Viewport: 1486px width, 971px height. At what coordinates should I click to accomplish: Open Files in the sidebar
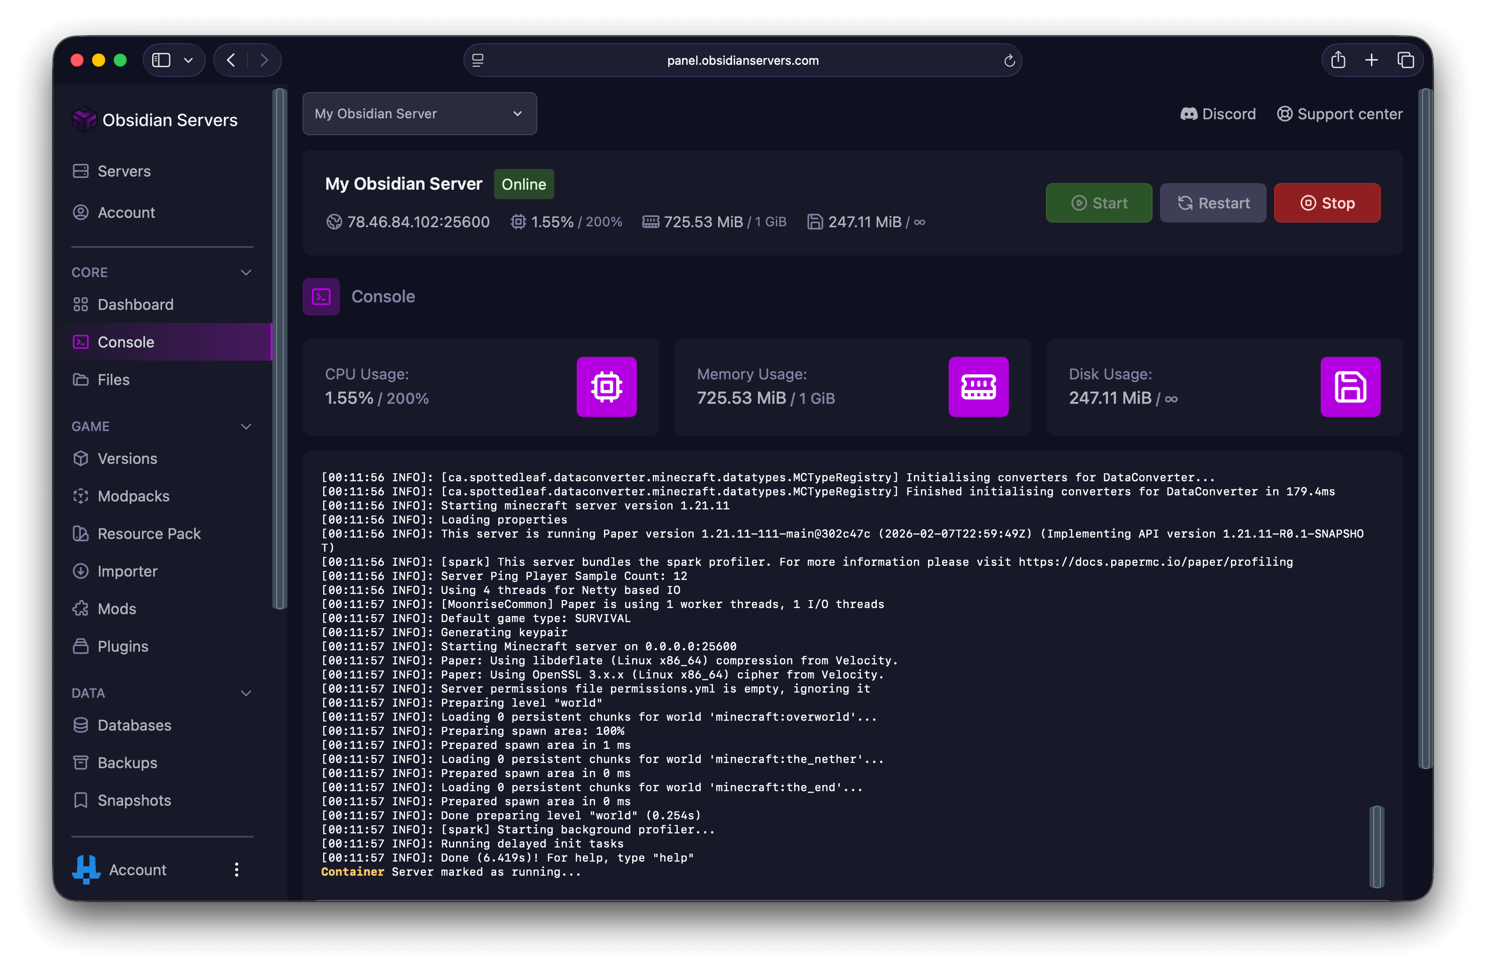[114, 379]
